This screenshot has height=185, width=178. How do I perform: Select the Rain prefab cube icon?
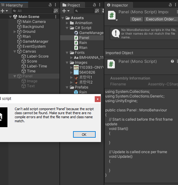(x=76, y=92)
